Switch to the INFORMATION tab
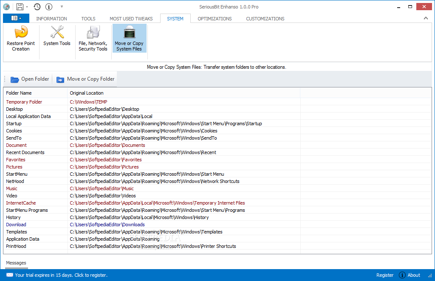Screen dimensions: 435x281 [51, 19]
